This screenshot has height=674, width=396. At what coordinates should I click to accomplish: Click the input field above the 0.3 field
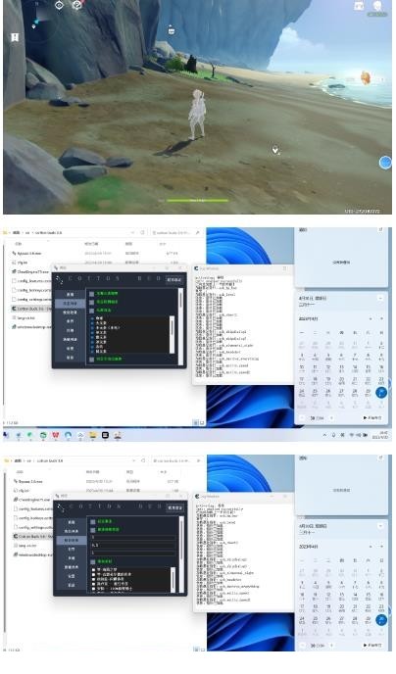(x=133, y=538)
